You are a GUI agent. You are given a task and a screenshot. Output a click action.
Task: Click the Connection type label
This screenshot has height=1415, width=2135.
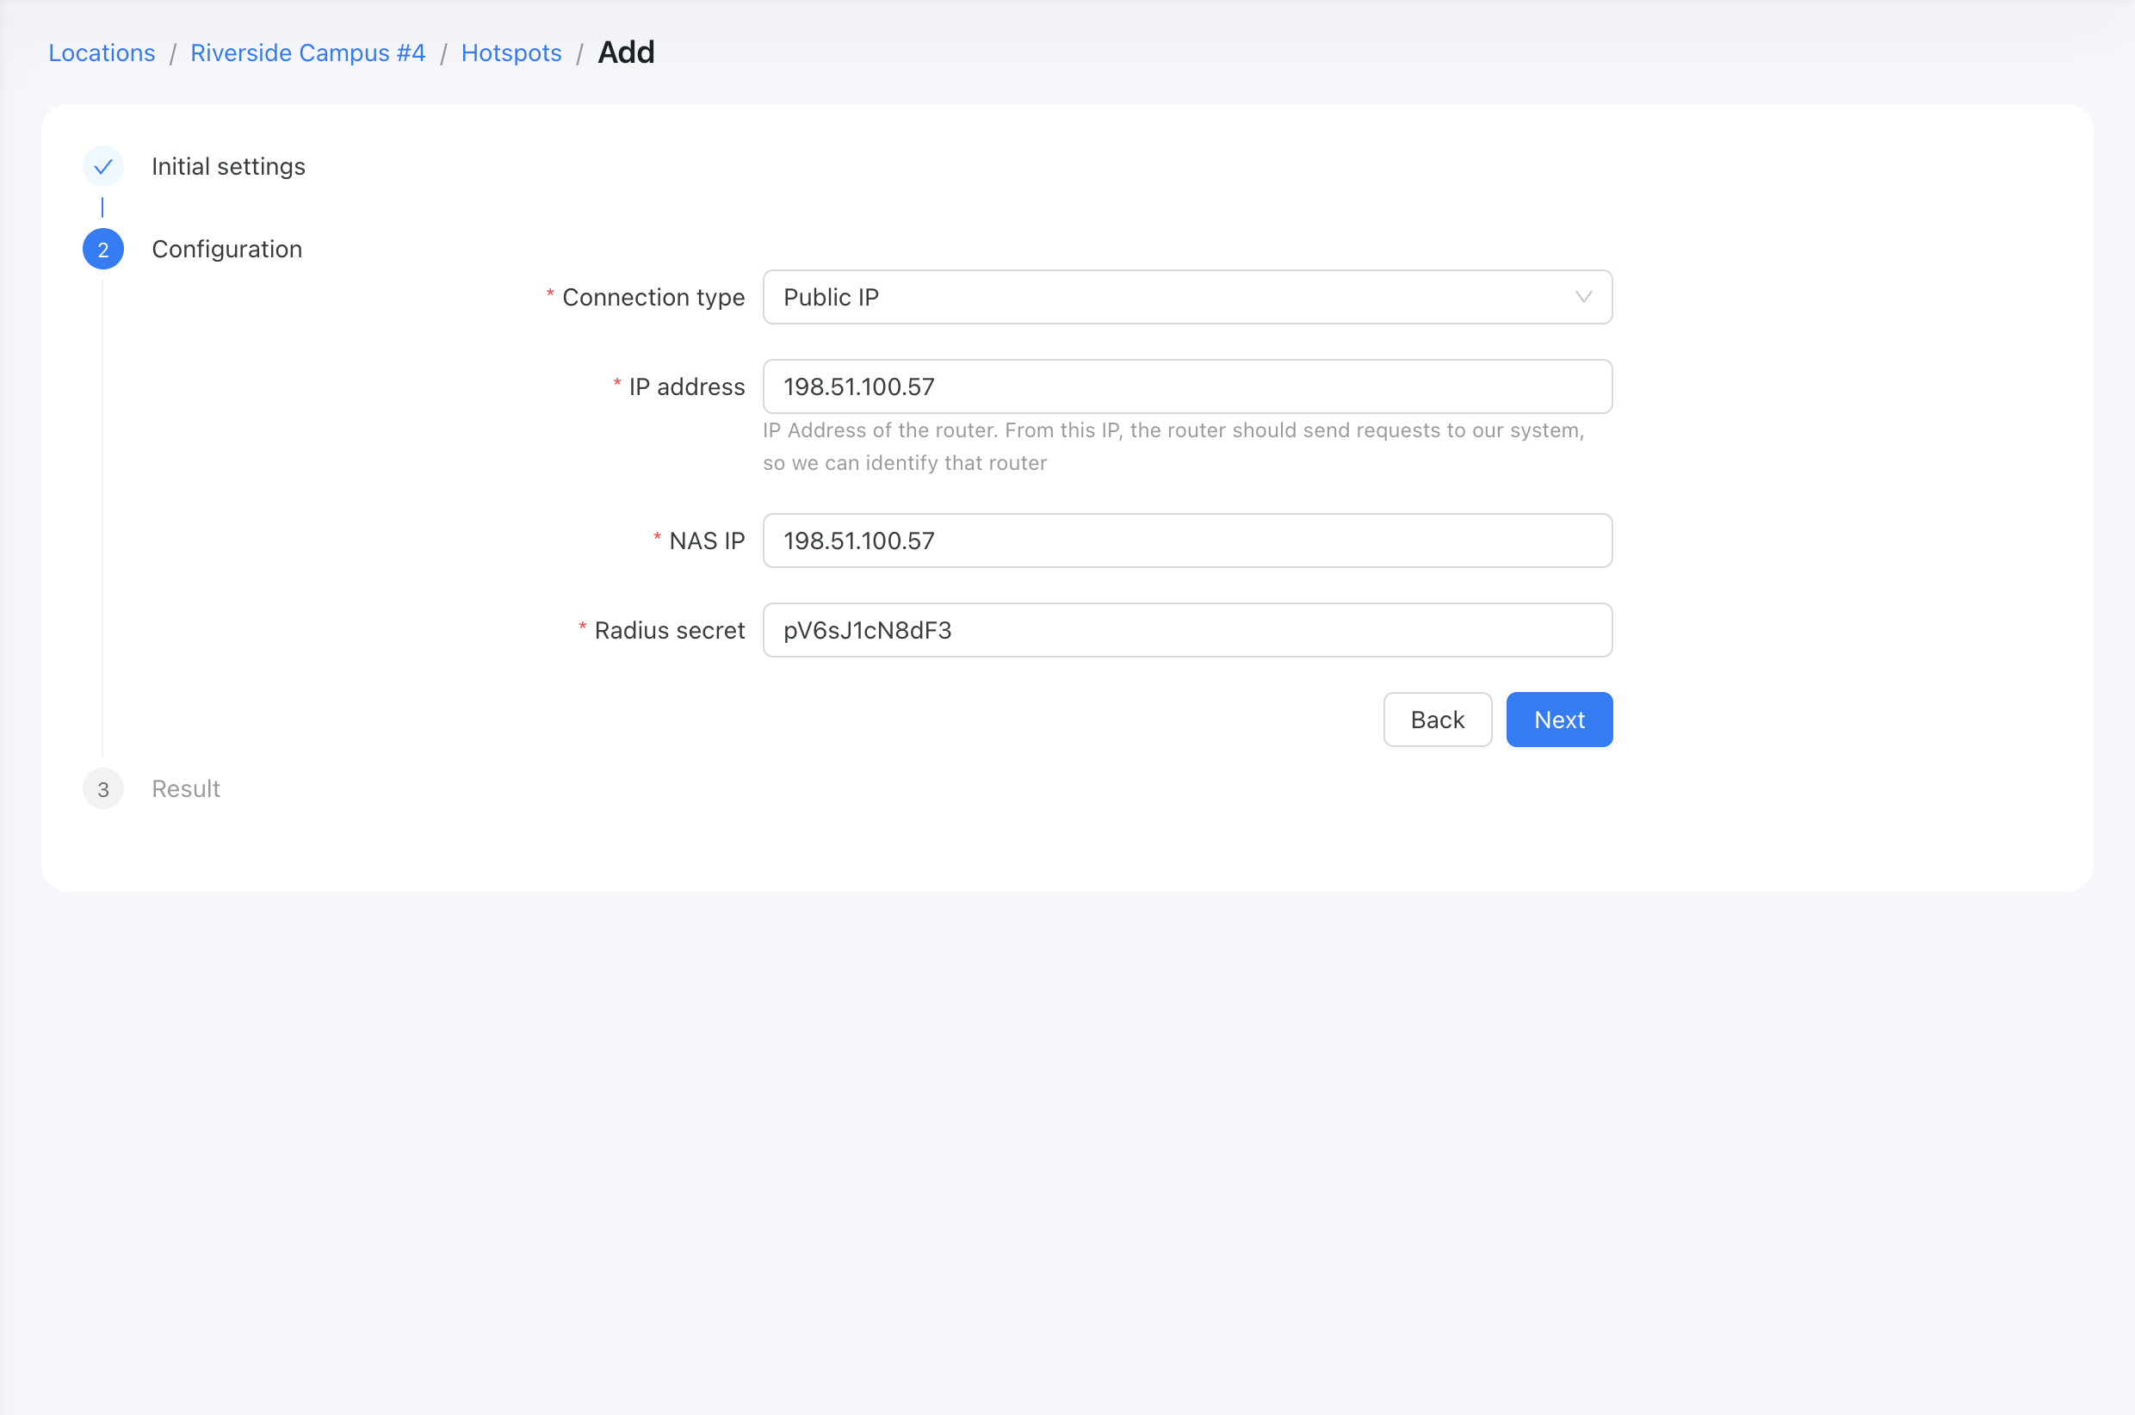(x=653, y=297)
